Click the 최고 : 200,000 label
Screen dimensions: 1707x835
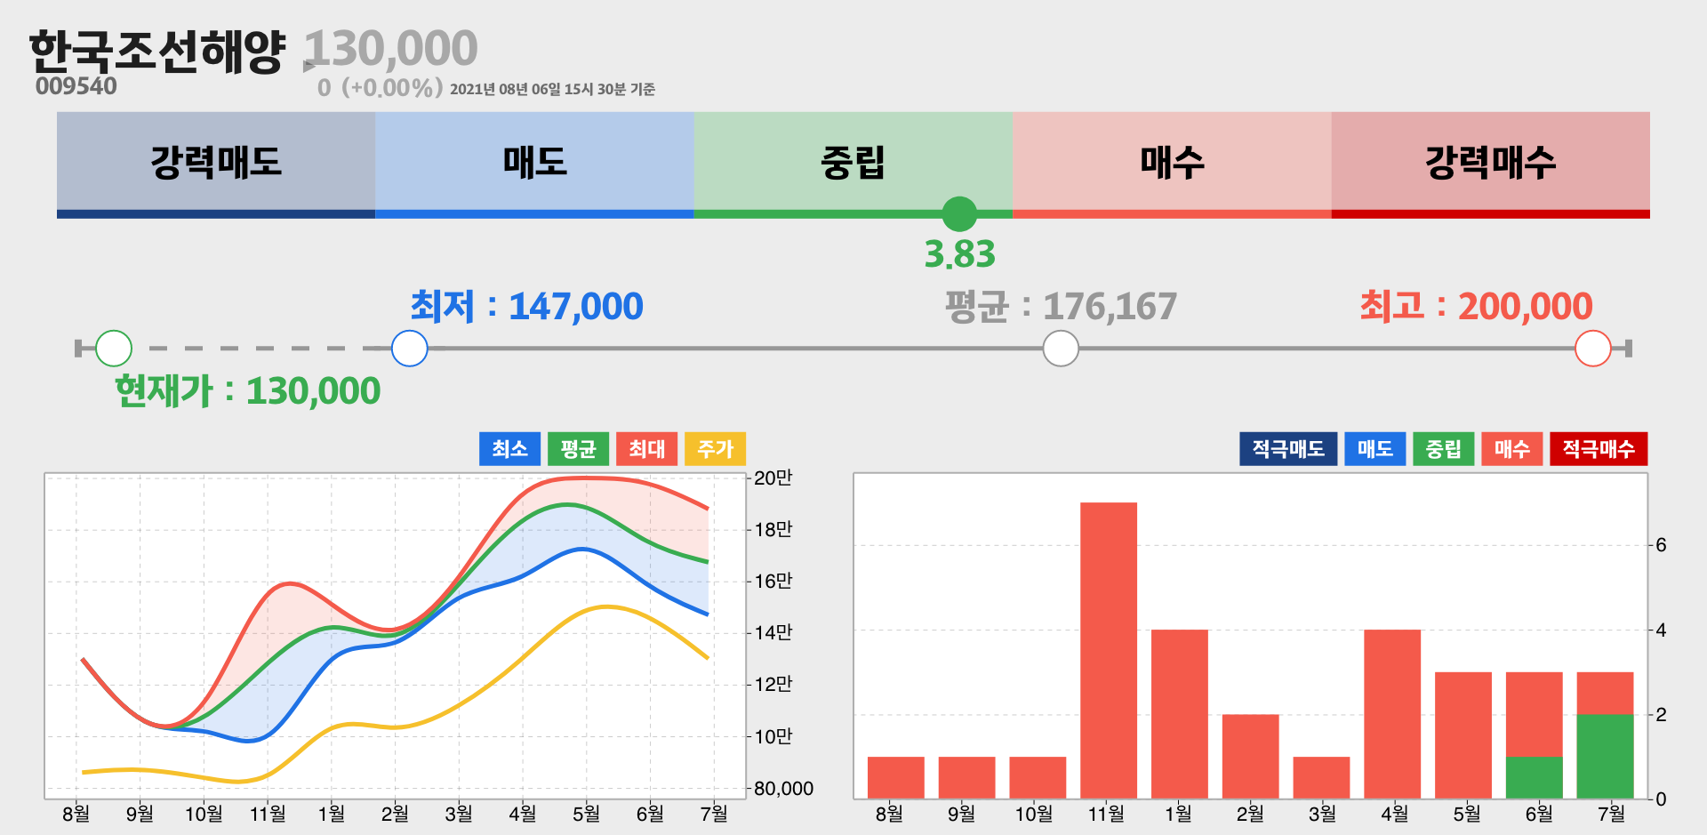tap(1476, 307)
